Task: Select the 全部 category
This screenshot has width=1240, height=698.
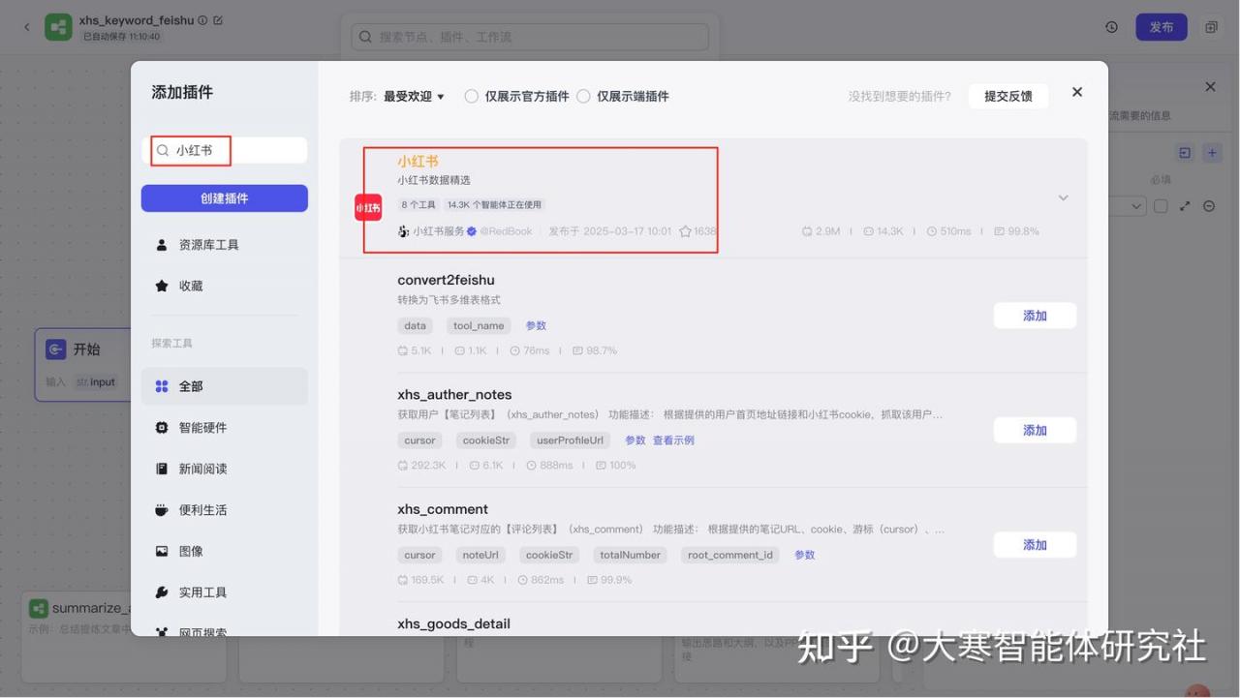Action: click(x=225, y=386)
